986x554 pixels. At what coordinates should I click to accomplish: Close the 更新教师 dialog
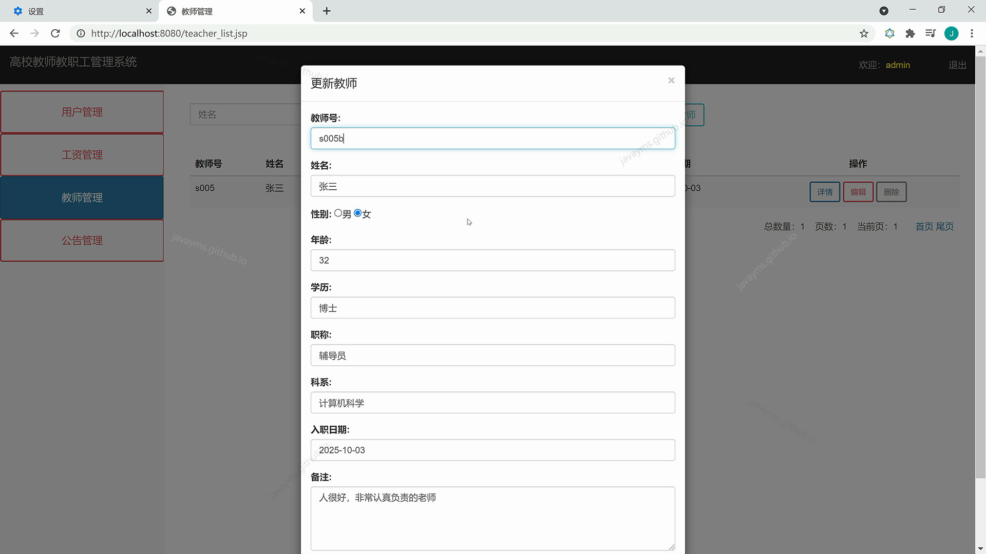point(671,80)
